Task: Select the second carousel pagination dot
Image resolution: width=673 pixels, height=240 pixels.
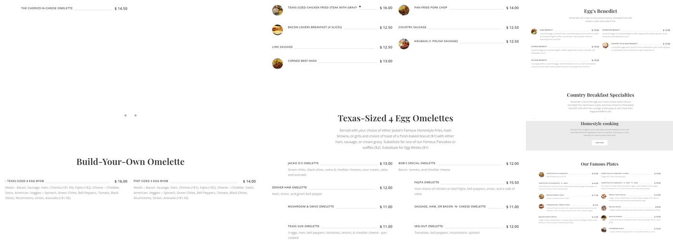Action: tap(136, 115)
